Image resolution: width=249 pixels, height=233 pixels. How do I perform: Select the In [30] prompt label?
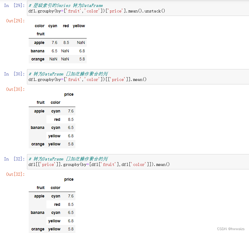click(14, 74)
